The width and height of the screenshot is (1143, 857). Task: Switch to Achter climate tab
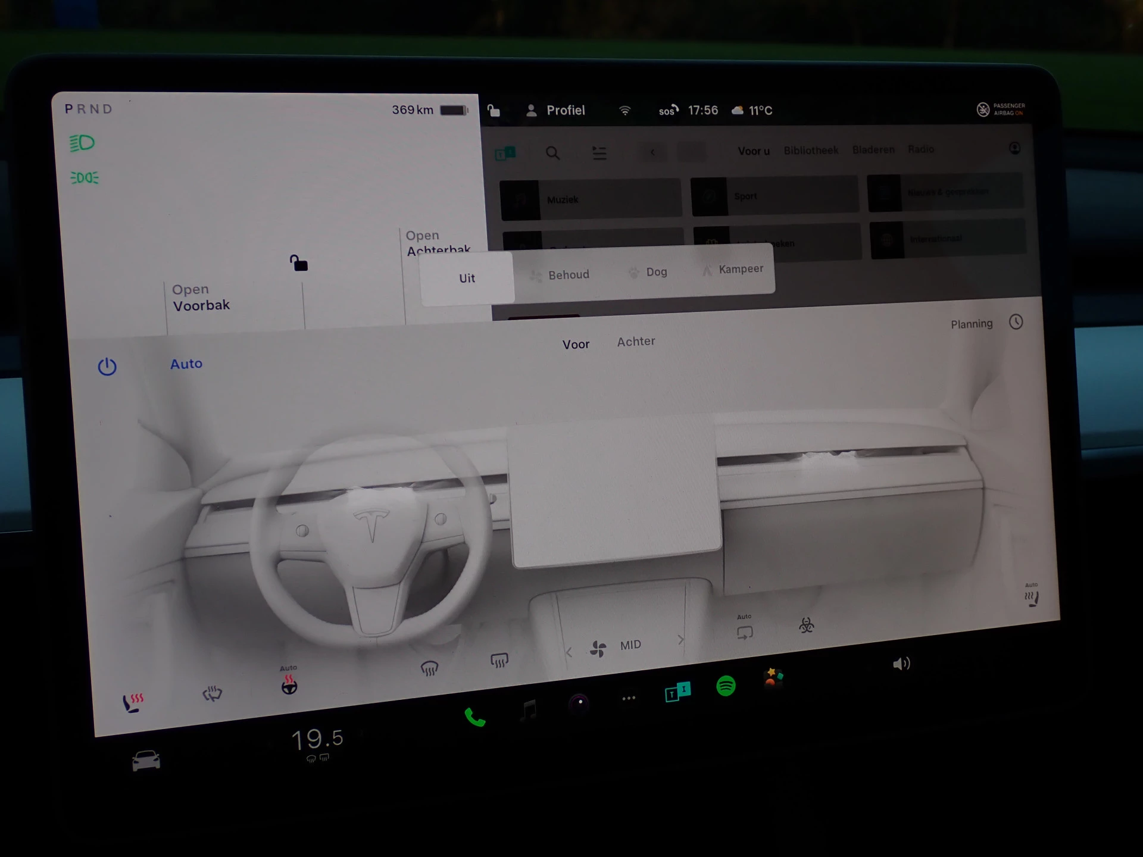(x=636, y=342)
